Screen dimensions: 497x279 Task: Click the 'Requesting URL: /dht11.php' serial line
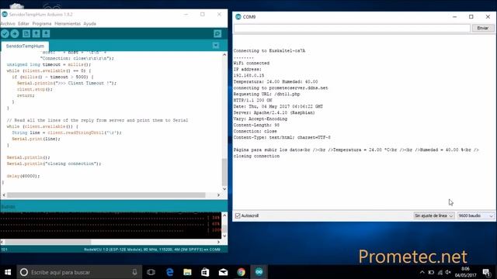(266, 94)
